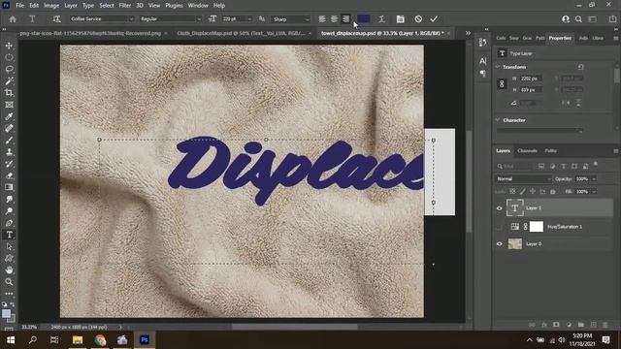Open the blend mode Normal dropdown
621x349 pixels.
(523, 178)
